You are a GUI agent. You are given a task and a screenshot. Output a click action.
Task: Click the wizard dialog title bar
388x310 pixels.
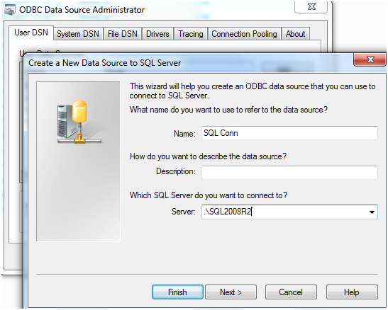click(x=188, y=63)
